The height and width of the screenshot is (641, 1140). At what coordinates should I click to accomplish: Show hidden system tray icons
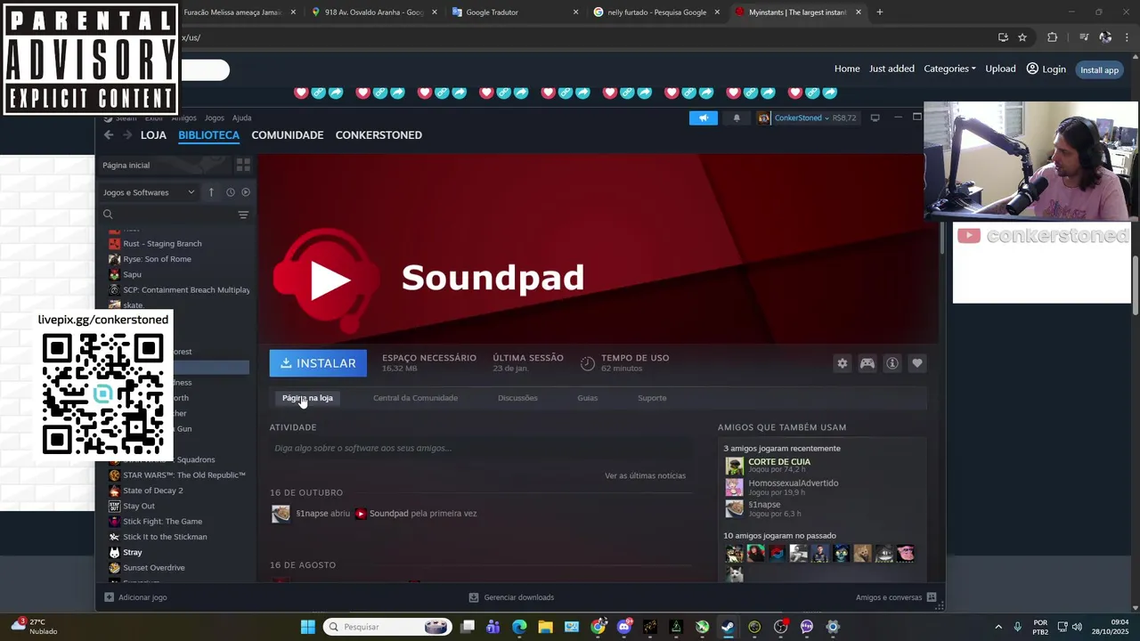(997, 627)
